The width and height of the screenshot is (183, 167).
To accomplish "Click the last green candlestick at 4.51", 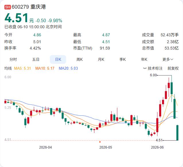I will pyautogui.click(x=177, y=133).
